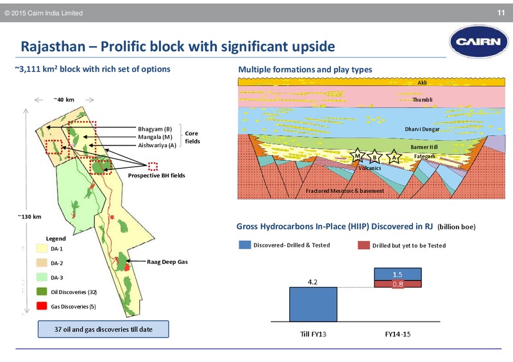Click the star marker labeled B

(374, 157)
